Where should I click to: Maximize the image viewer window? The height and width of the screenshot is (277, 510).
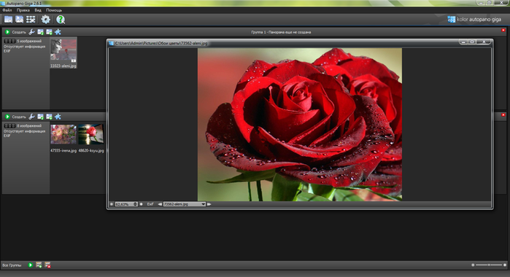click(472, 42)
